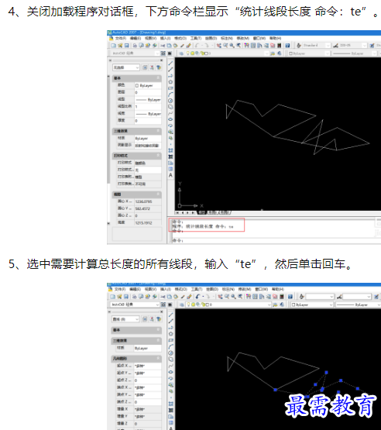The width and height of the screenshot is (381, 430).
Task: Select the Circle tool in step 4 screenshot
Action: [170, 101]
